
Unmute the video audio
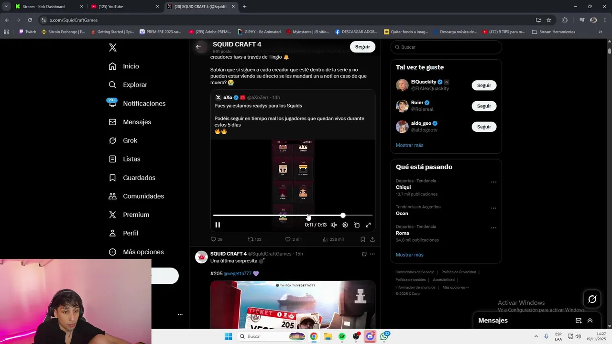coord(334,225)
